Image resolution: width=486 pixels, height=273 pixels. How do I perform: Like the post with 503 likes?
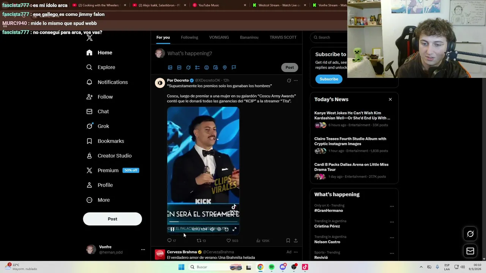pyautogui.click(x=232, y=240)
